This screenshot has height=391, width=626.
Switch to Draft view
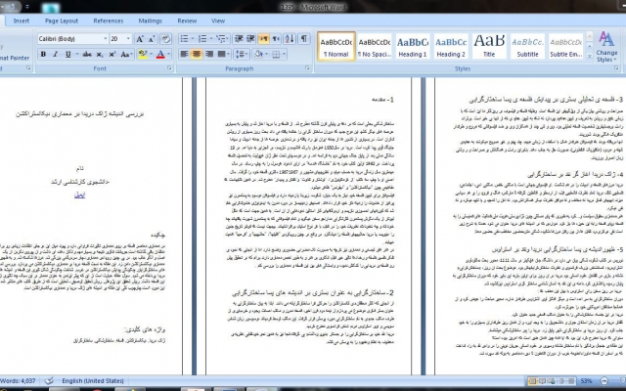[x=571, y=381]
